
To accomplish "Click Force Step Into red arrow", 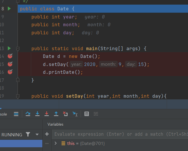I will point(47,114).
